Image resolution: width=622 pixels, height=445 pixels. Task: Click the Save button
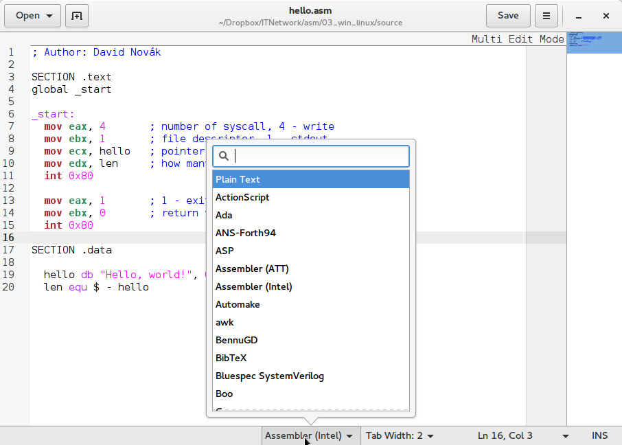[x=508, y=16]
